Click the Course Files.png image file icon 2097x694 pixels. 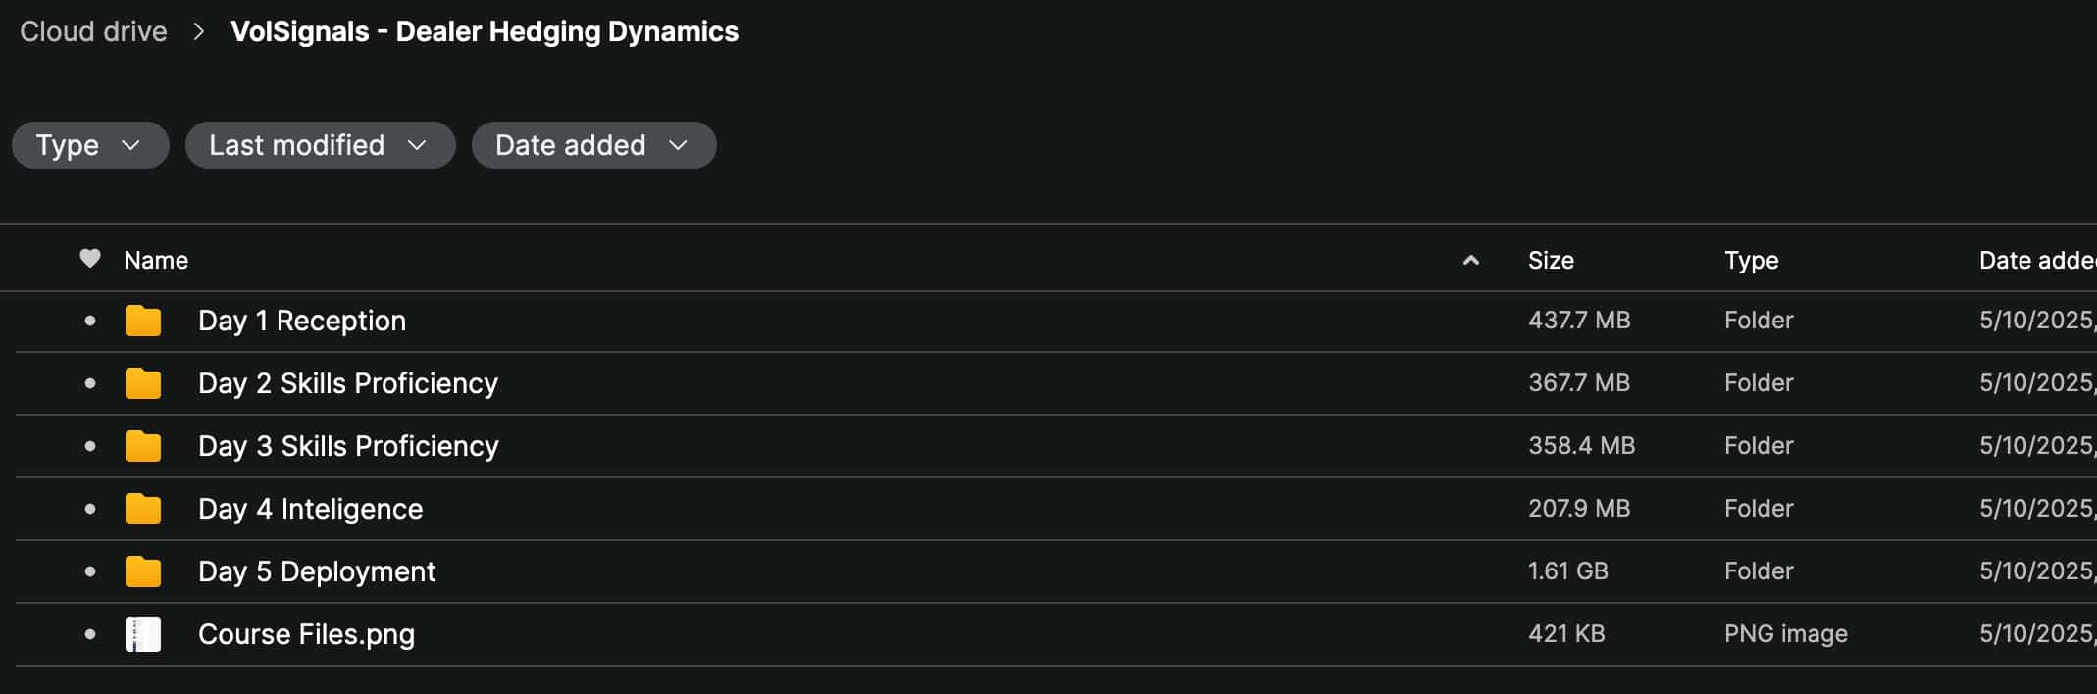coord(143,634)
